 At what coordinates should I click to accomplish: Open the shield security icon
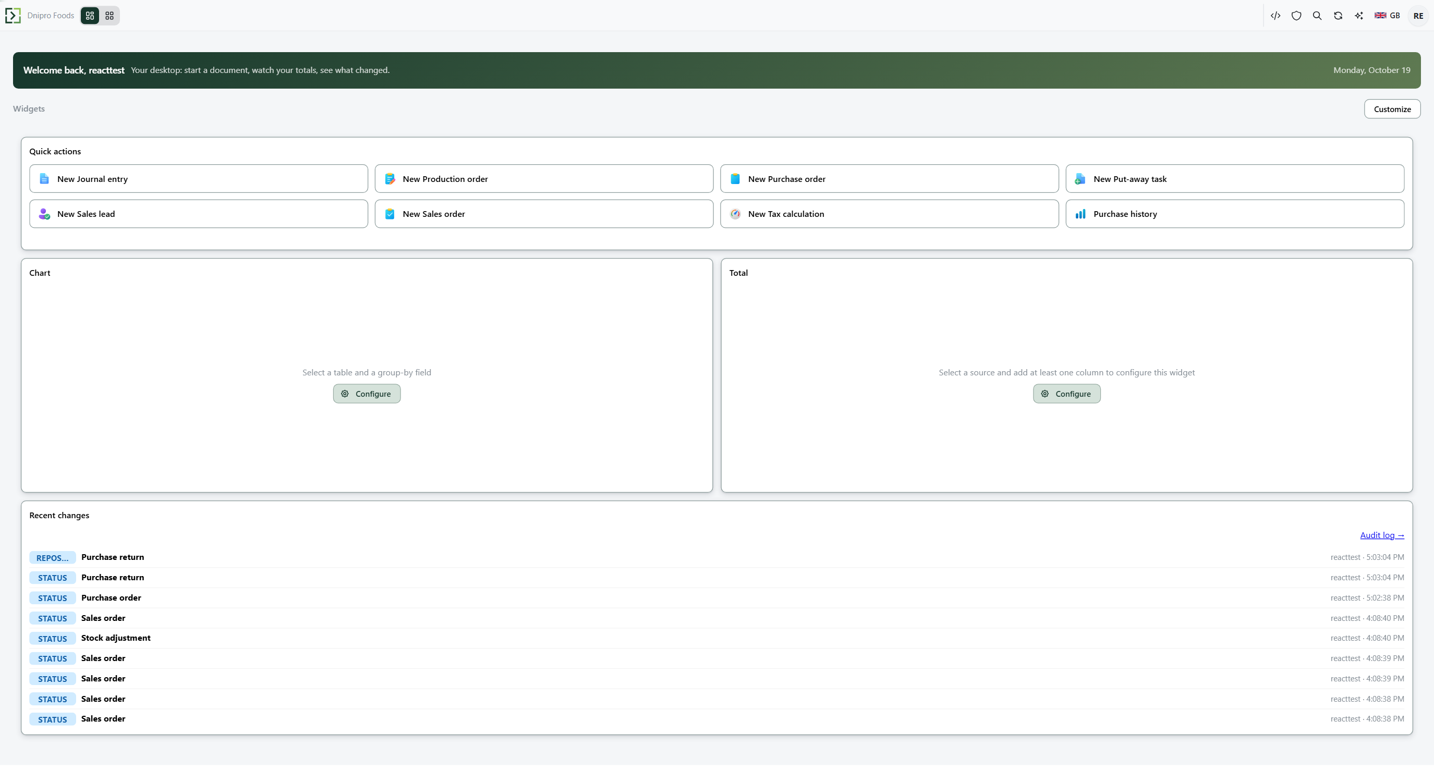1296,16
